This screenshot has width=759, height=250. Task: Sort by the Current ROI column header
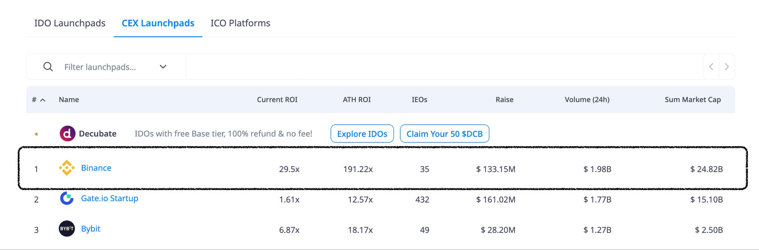pyautogui.click(x=277, y=100)
